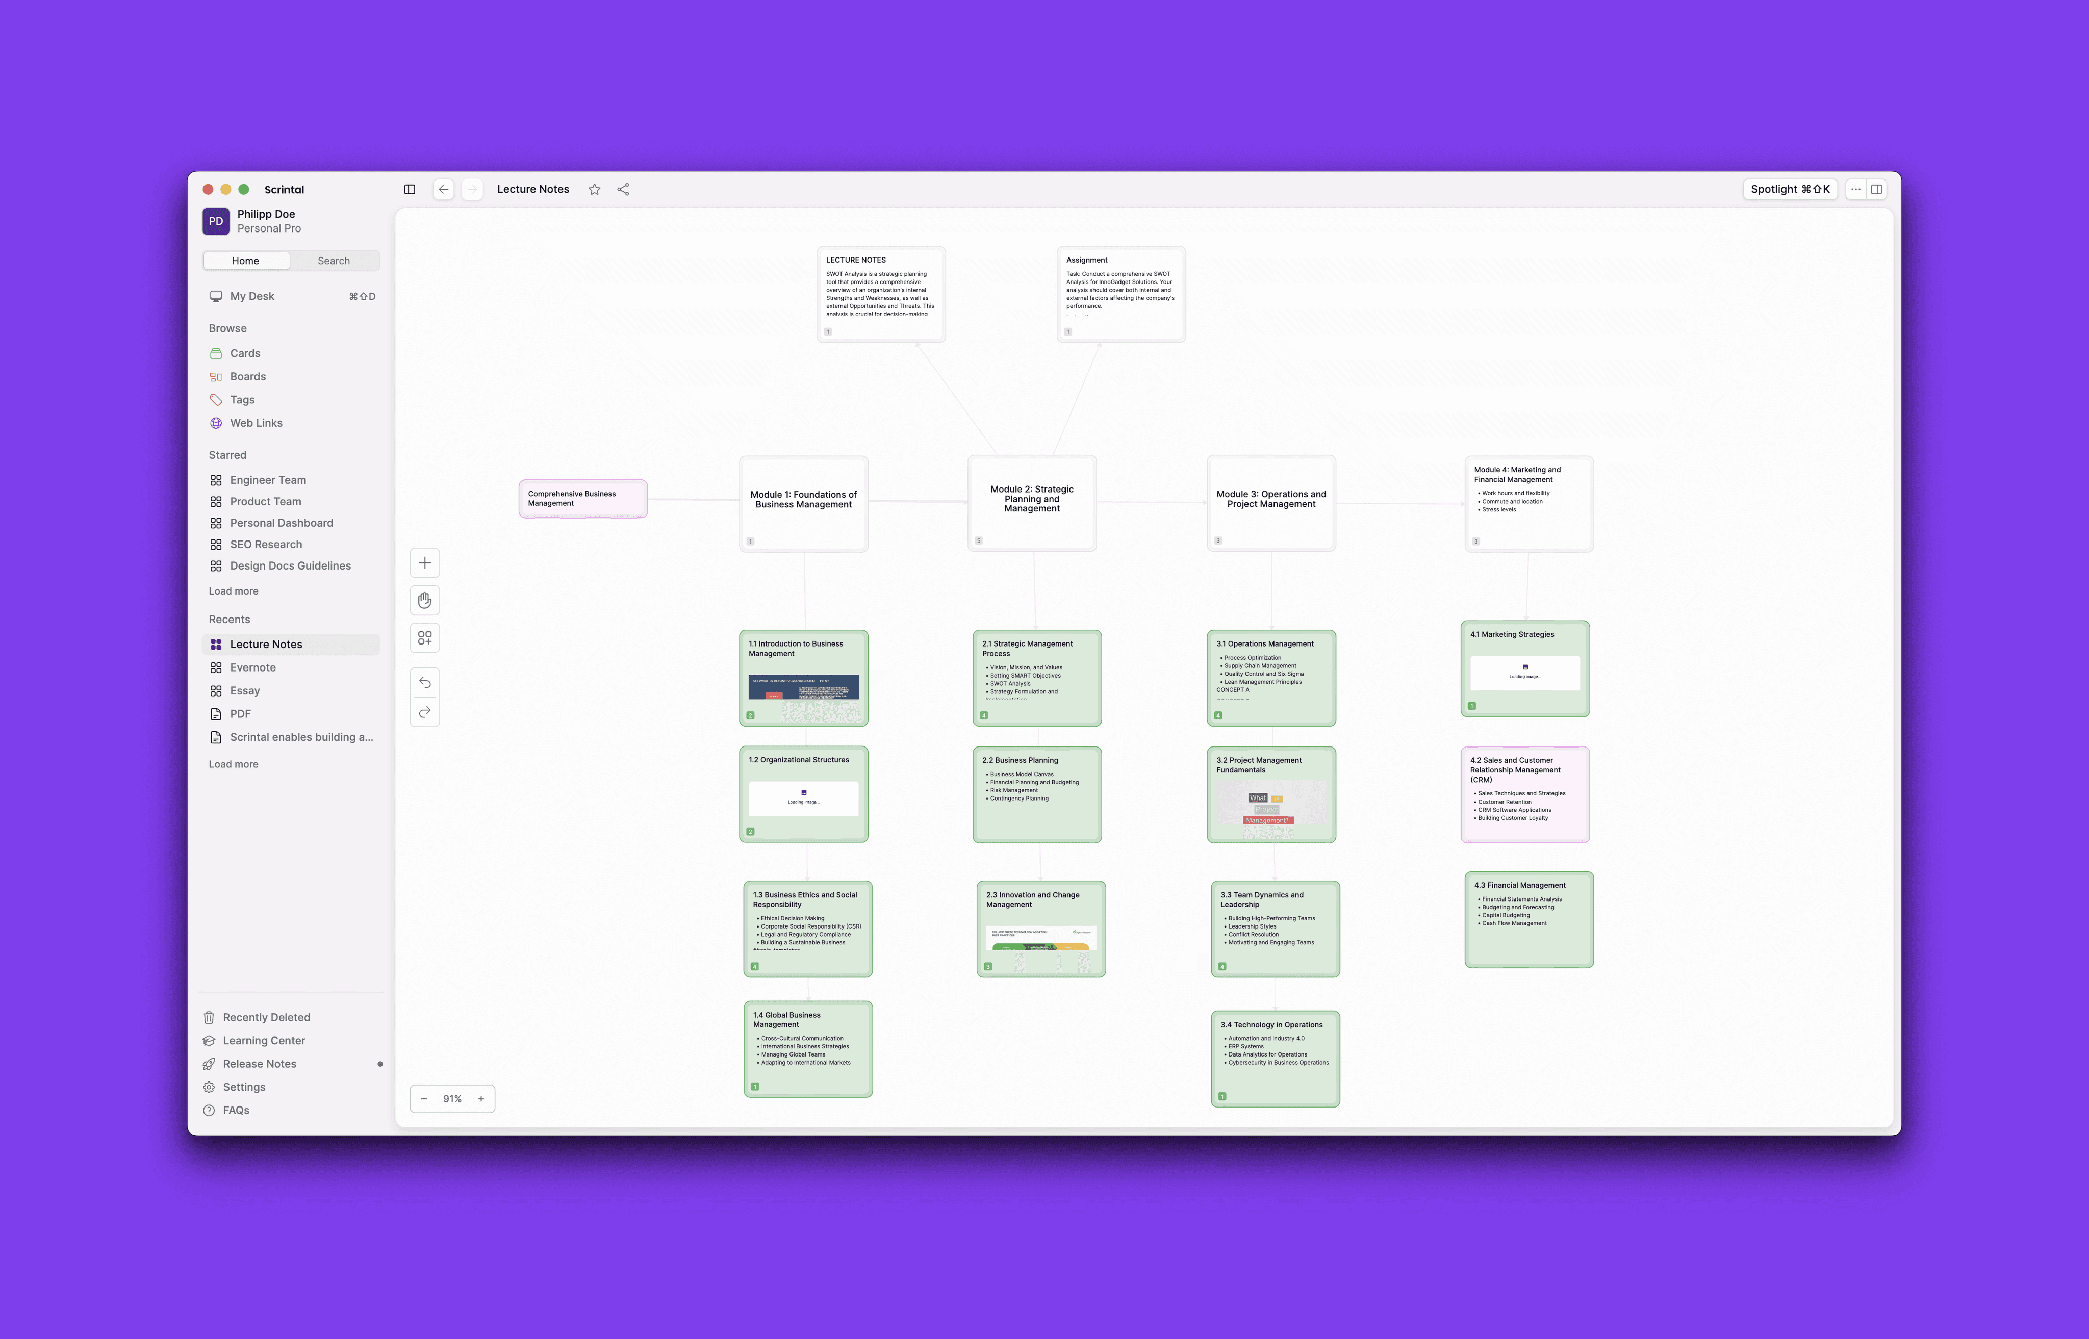Click the back navigation arrow
Viewport: 2089px width, 1339px height.
[x=444, y=190]
